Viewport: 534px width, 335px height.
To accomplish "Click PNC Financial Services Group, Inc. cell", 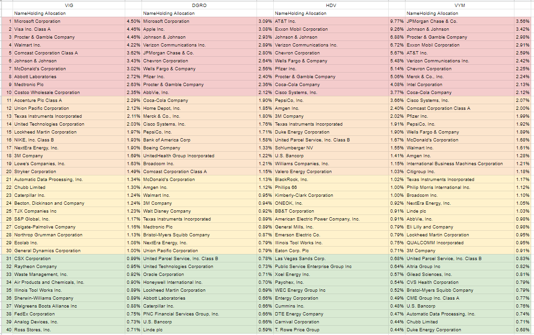I will [199, 314].
